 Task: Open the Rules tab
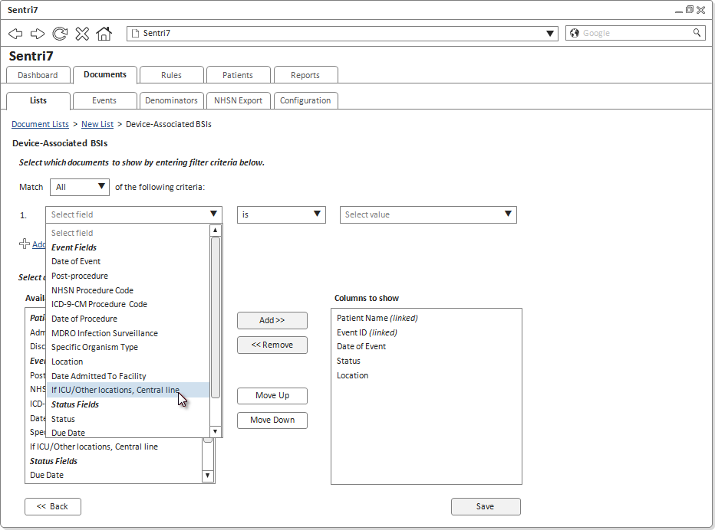coord(171,75)
